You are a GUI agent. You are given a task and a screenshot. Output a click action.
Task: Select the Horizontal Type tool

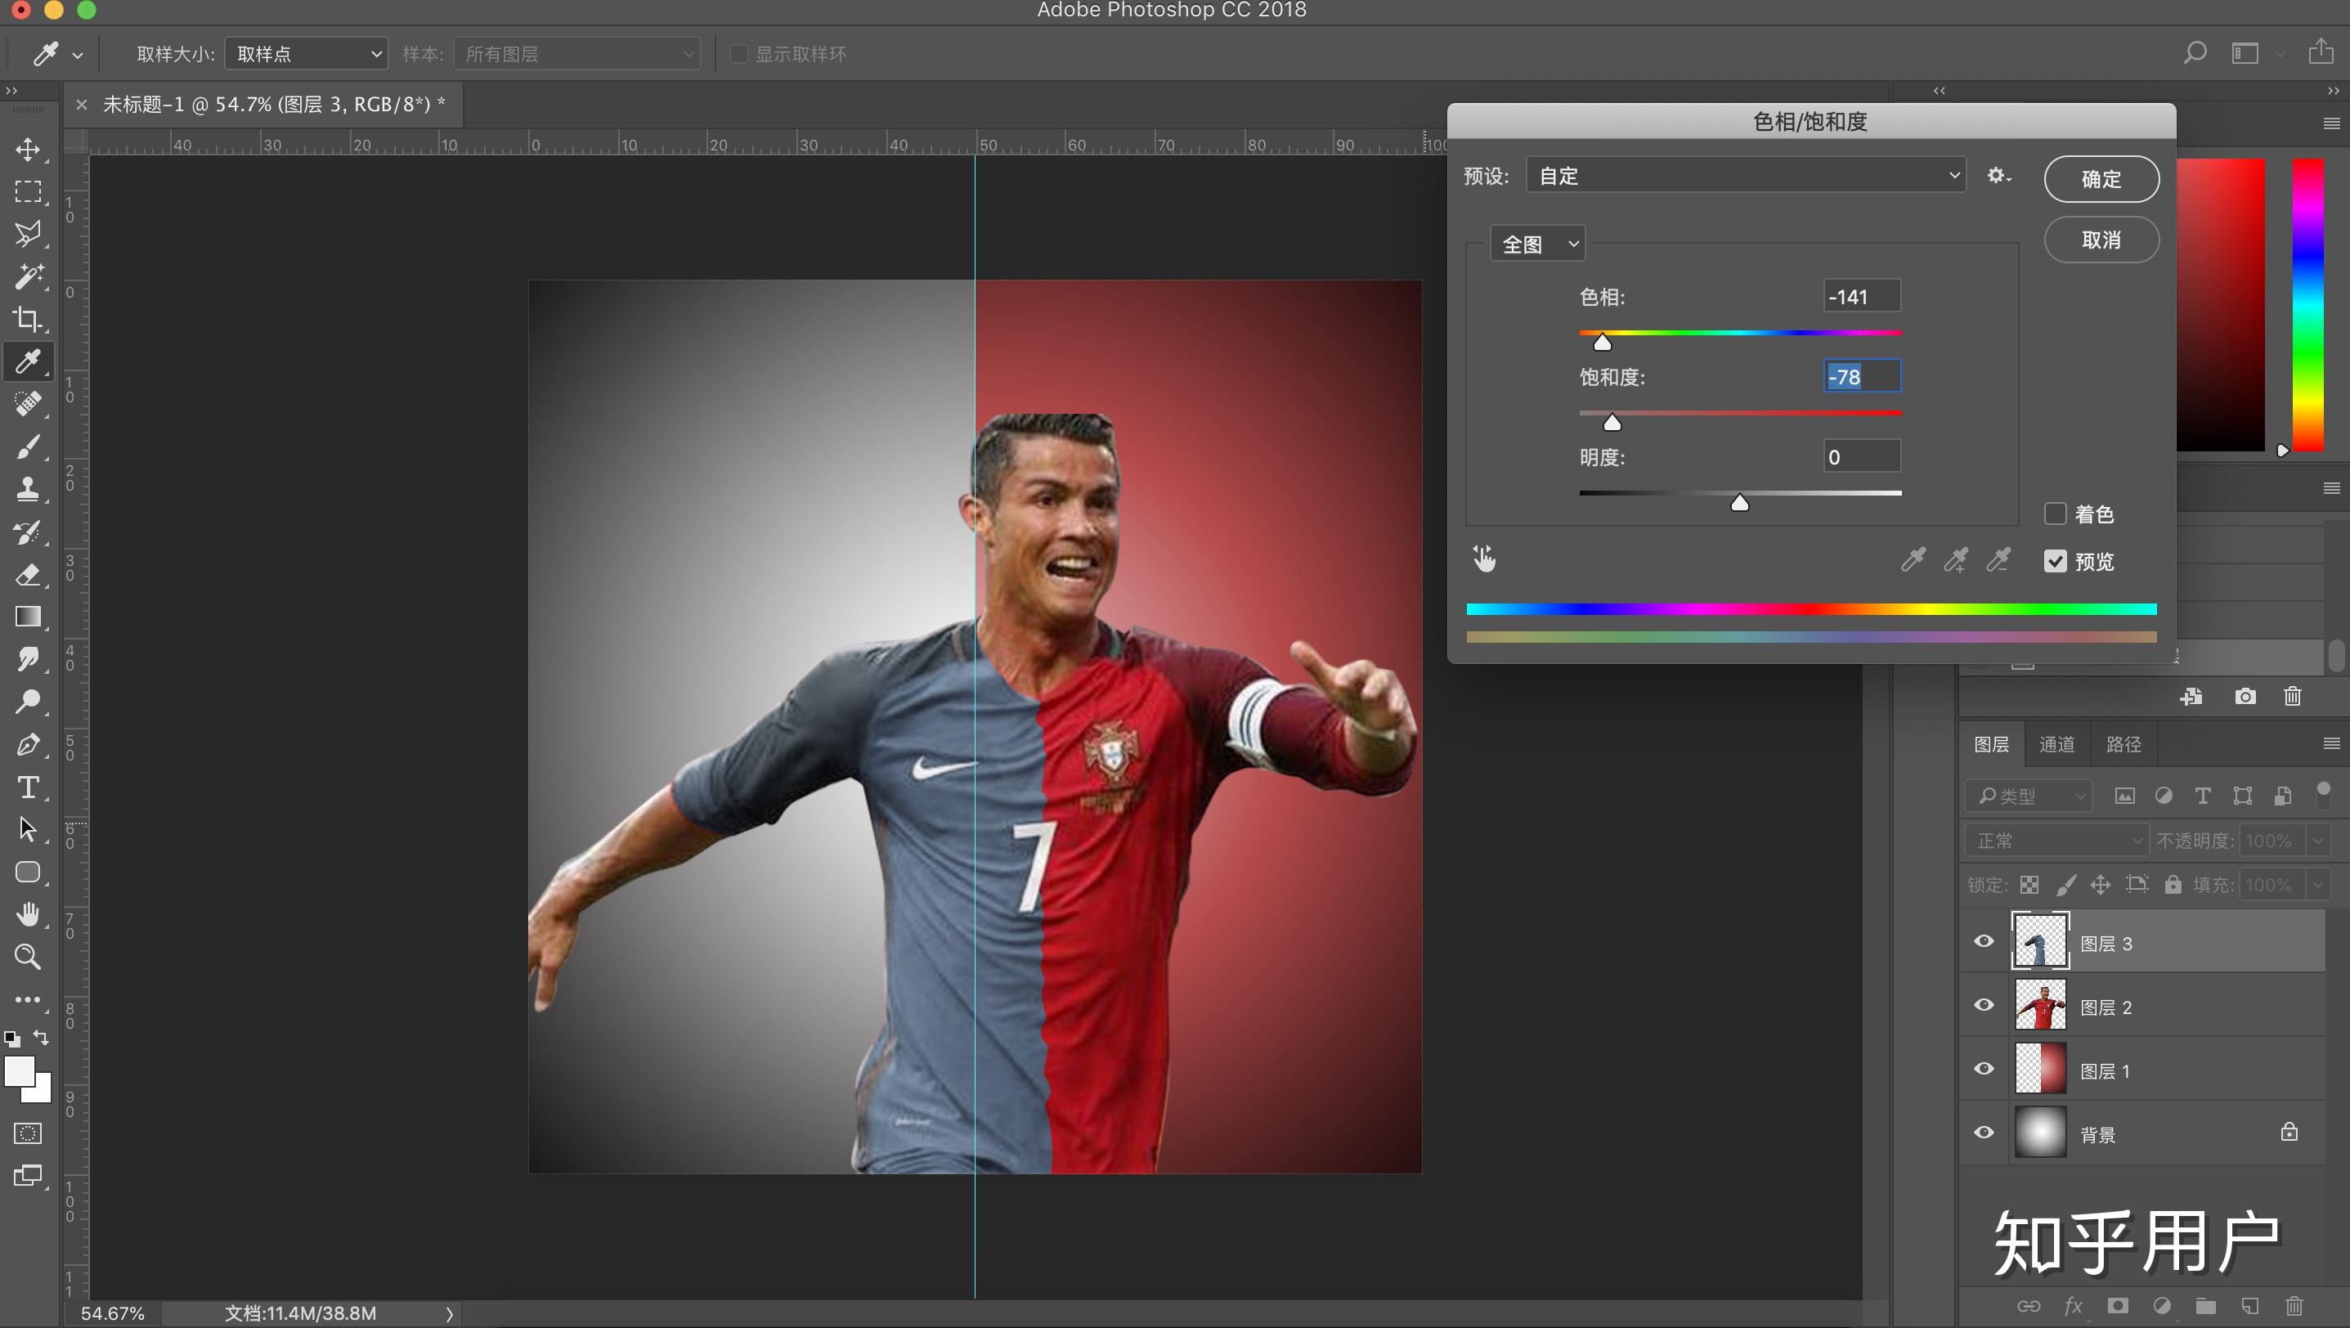(x=29, y=787)
